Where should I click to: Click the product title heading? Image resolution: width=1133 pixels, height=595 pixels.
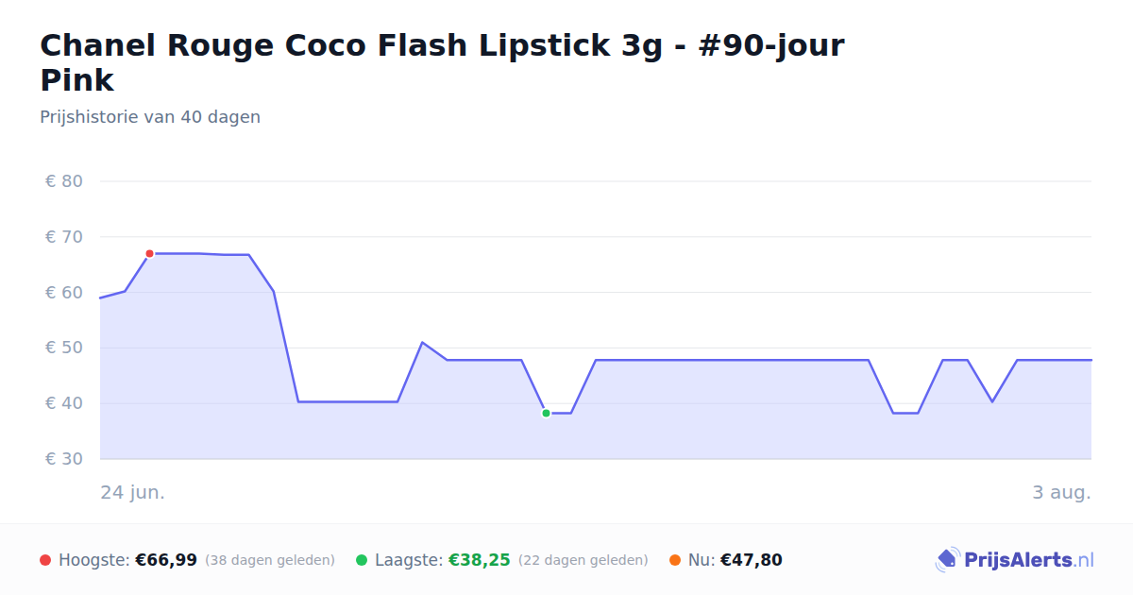442,62
